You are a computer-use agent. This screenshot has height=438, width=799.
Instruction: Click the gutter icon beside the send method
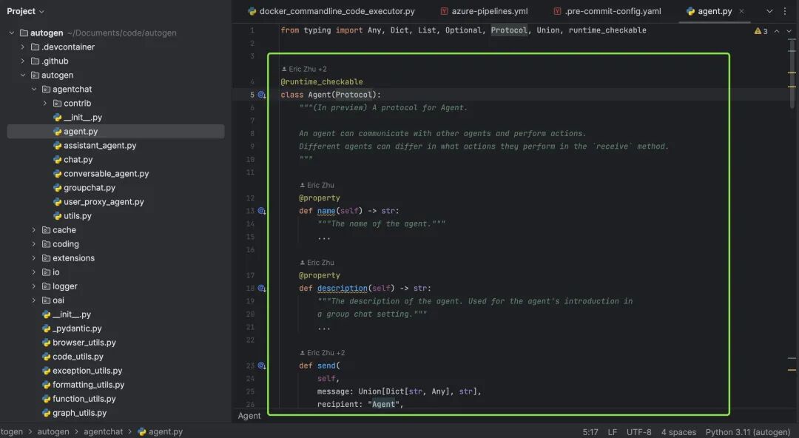(x=261, y=365)
